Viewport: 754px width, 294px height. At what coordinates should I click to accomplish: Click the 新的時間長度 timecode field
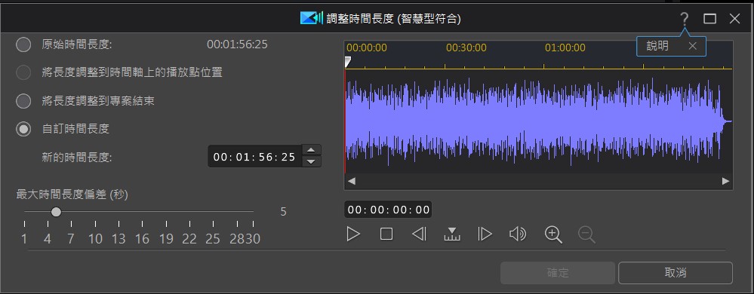[255, 157]
